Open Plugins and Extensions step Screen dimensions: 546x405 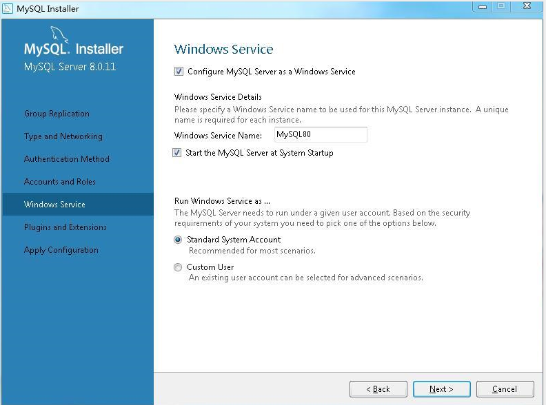[x=65, y=227]
